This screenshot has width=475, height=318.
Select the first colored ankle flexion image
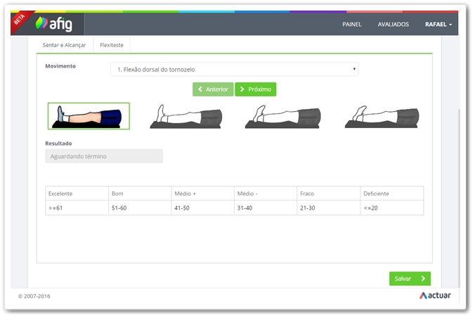[89, 116]
